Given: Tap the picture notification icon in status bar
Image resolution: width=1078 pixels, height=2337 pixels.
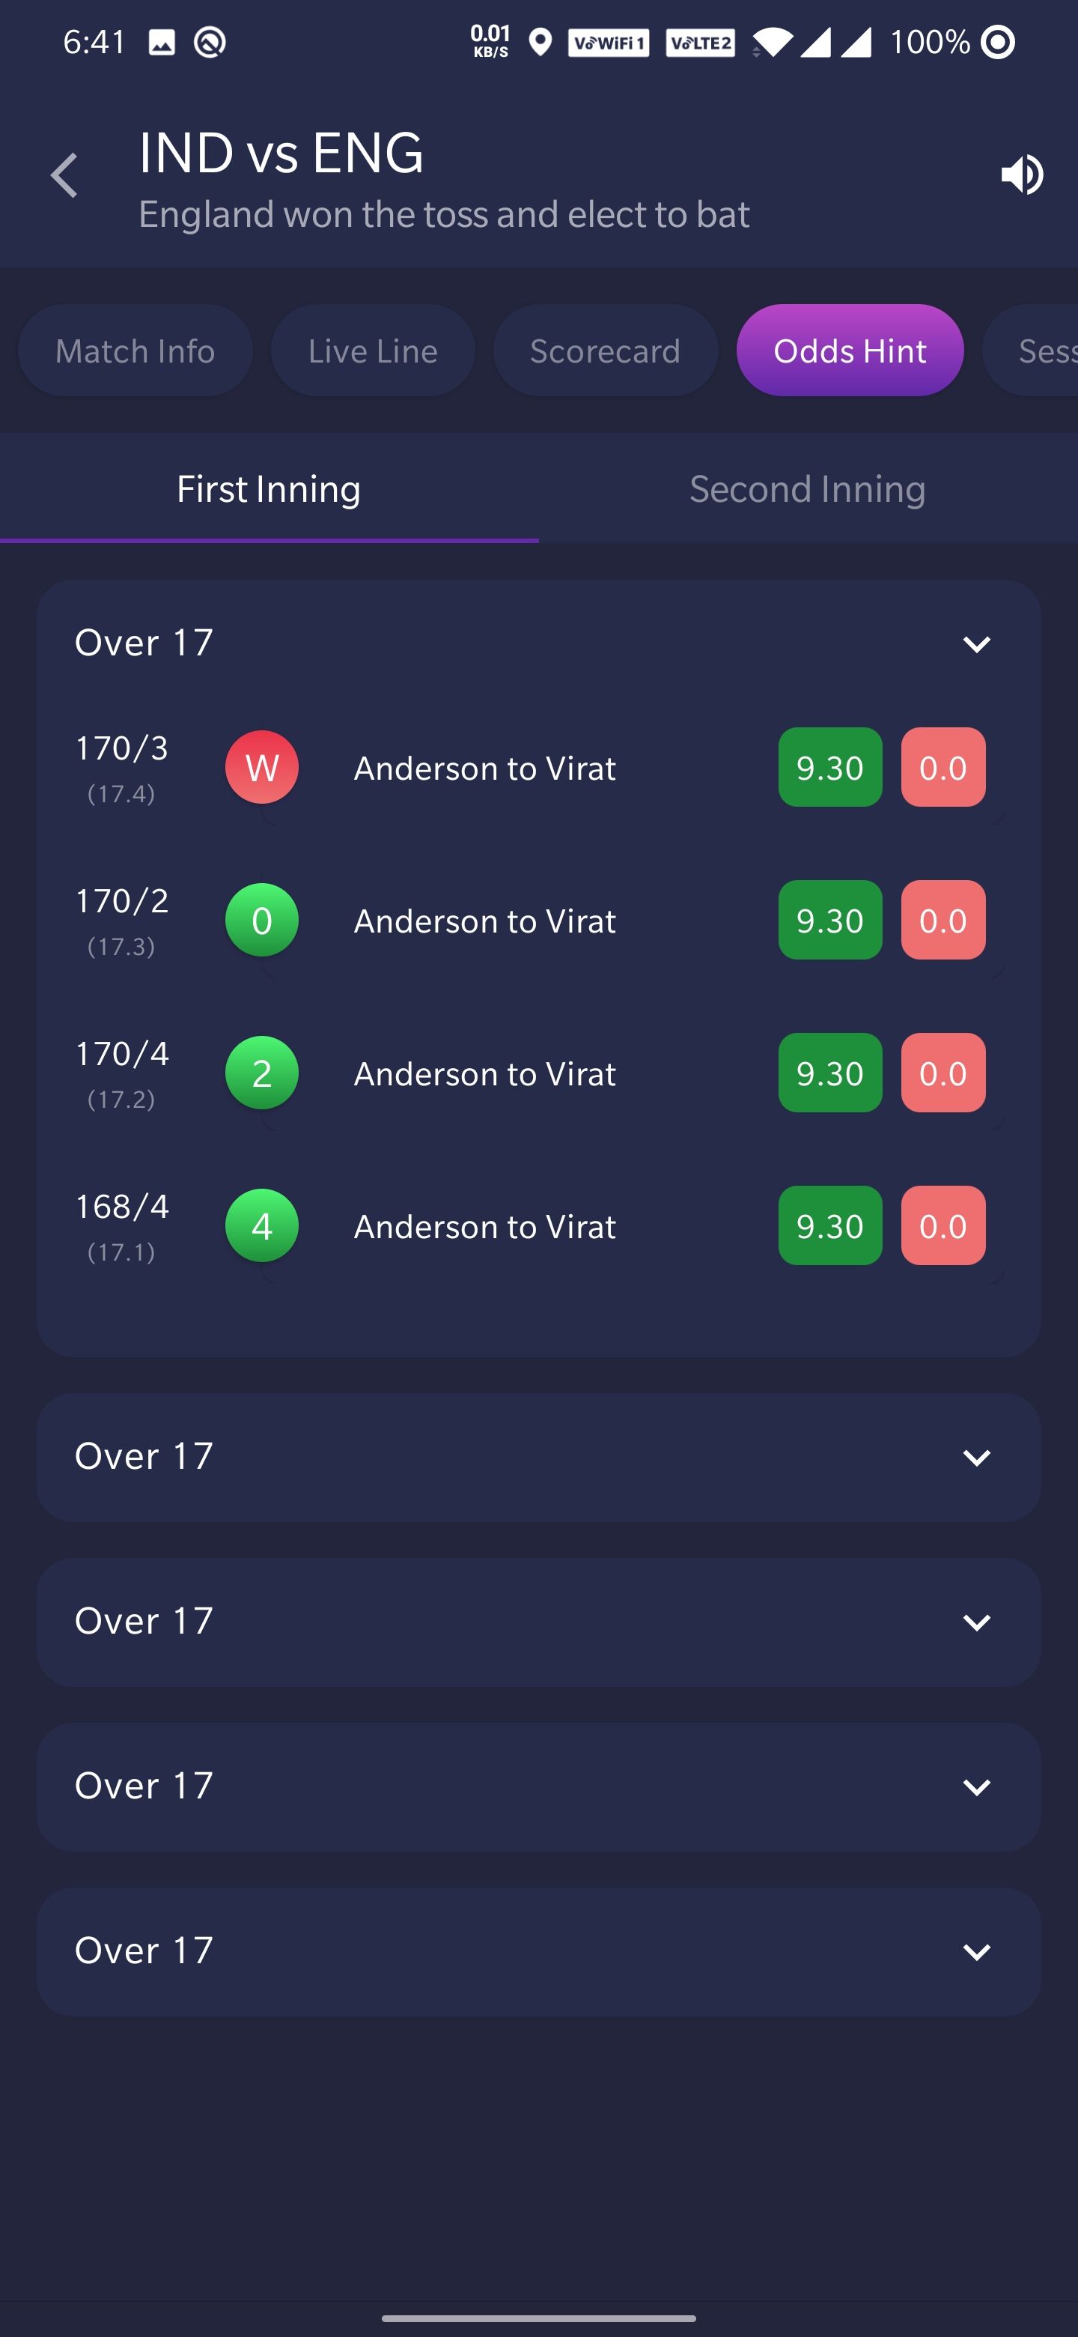Looking at the screenshot, I should coord(162,42).
